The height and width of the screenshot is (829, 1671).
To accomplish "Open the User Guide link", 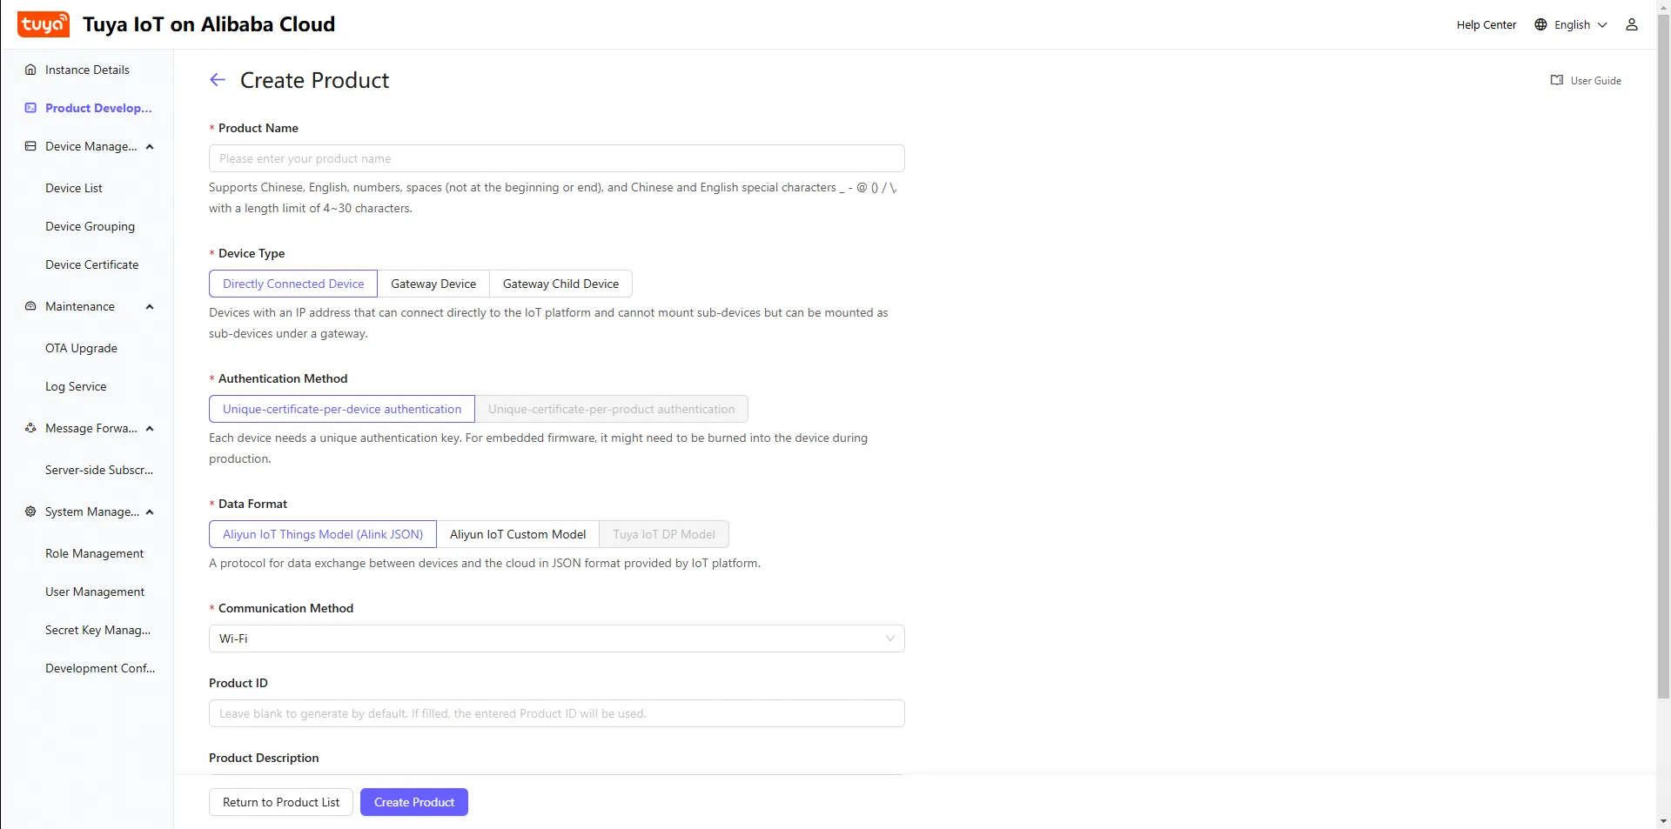I will (1586, 80).
